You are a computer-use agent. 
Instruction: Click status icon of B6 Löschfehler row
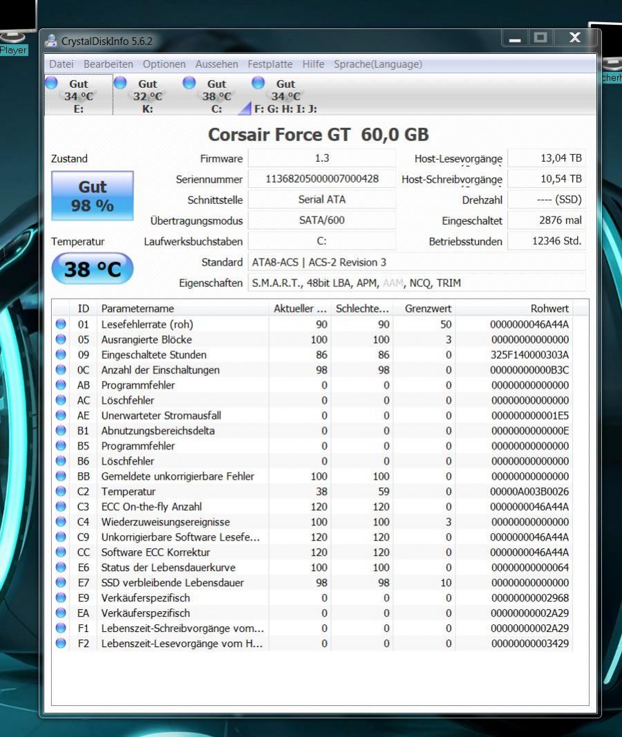pos(61,460)
